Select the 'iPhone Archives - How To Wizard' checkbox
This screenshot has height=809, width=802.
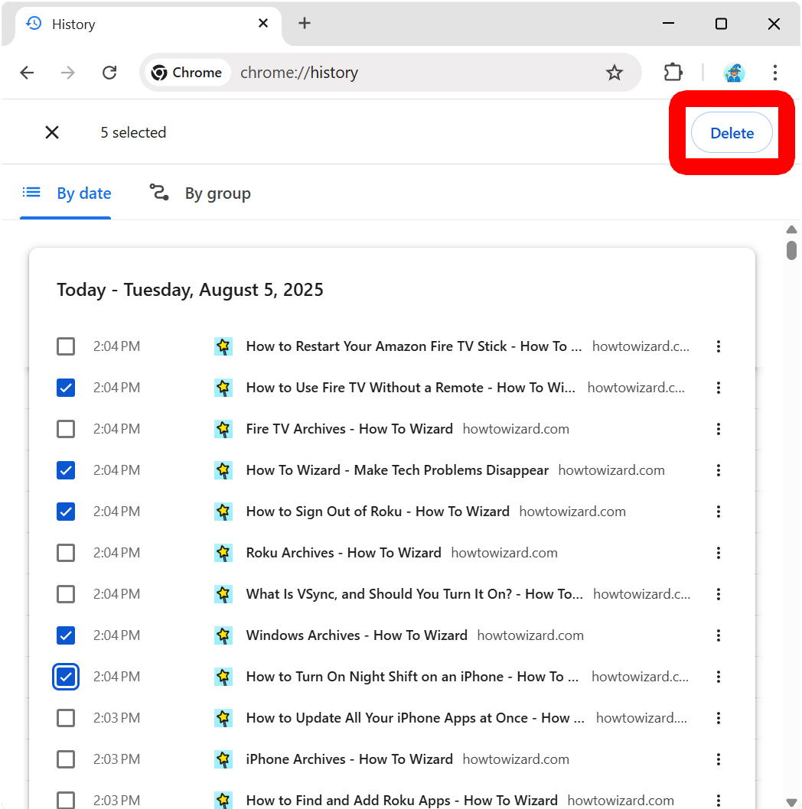pyautogui.click(x=66, y=759)
